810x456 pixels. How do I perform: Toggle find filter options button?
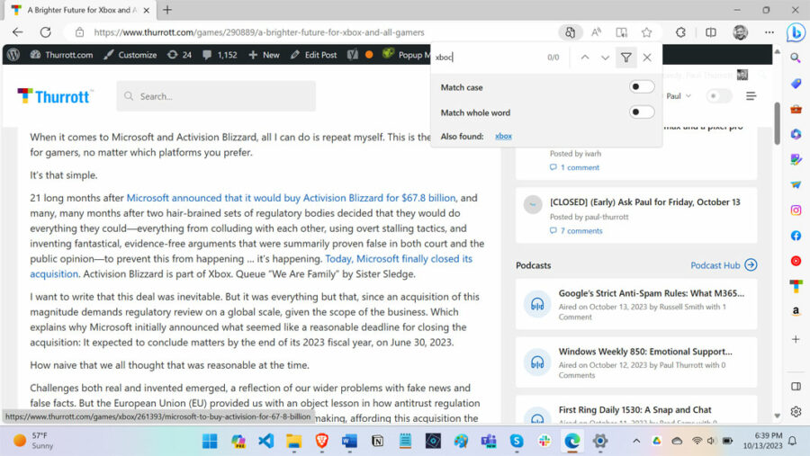click(626, 58)
